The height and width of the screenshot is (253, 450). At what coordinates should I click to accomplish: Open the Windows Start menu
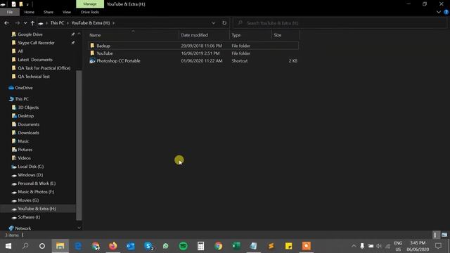coord(8,246)
